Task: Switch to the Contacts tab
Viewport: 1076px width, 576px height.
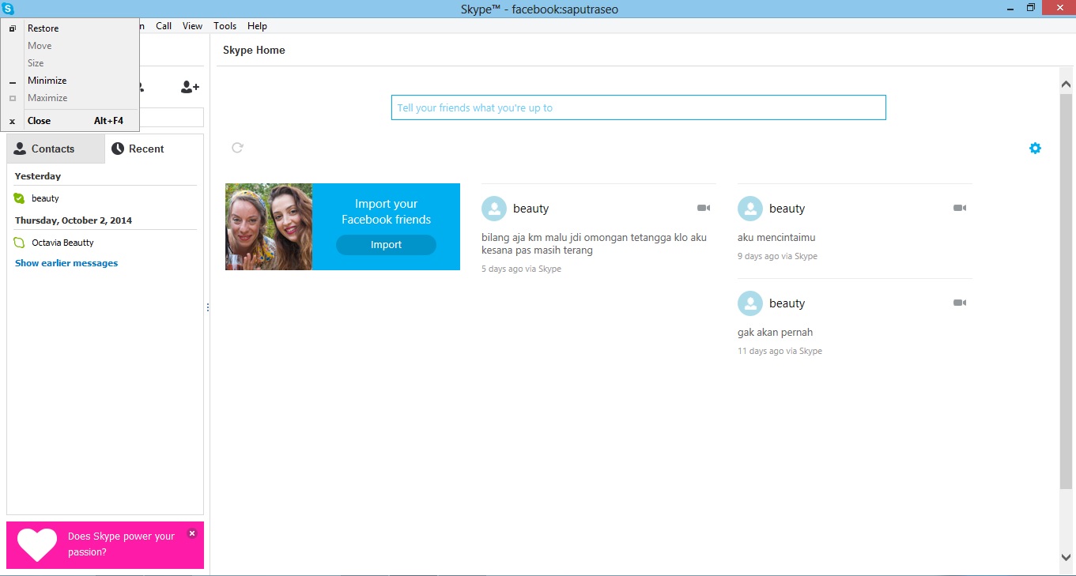Action: [52, 149]
